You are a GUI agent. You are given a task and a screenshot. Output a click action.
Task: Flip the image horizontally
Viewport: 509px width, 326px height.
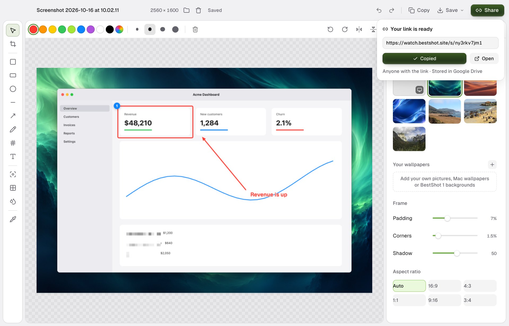[x=359, y=29]
